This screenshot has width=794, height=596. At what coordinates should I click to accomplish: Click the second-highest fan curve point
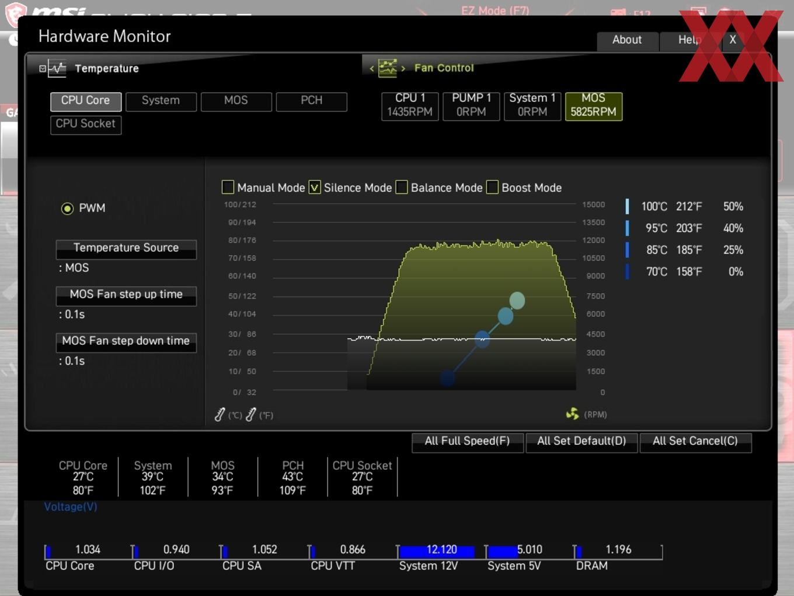click(x=506, y=317)
